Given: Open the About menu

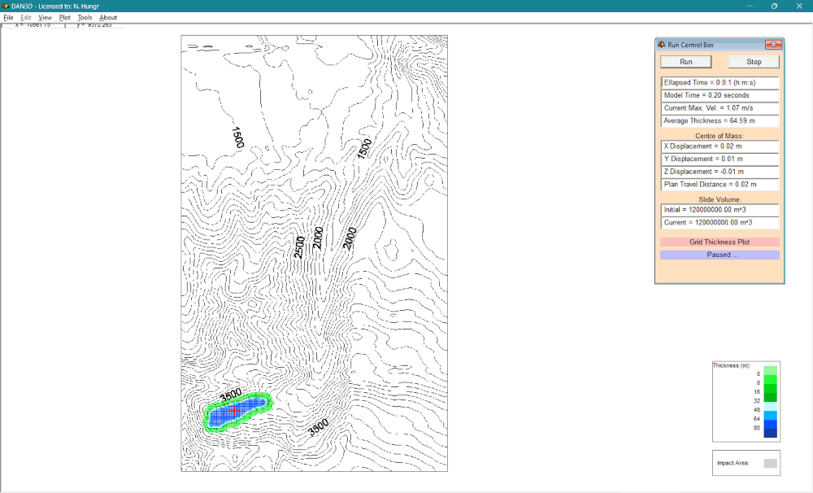Looking at the screenshot, I should (108, 17).
